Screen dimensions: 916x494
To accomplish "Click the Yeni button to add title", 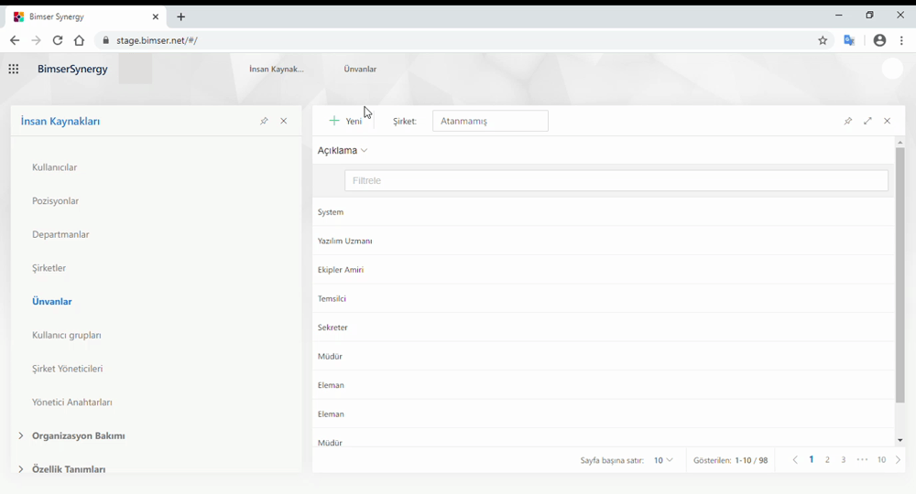I will pyautogui.click(x=345, y=121).
